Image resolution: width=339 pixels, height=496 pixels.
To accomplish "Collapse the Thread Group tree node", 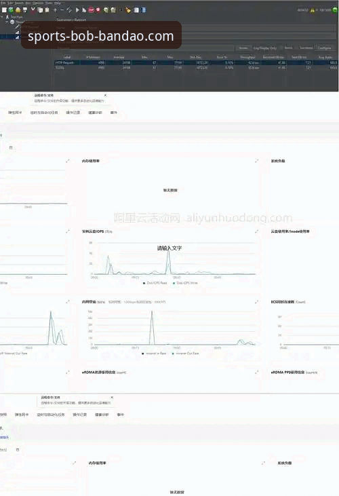I will (7, 22).
